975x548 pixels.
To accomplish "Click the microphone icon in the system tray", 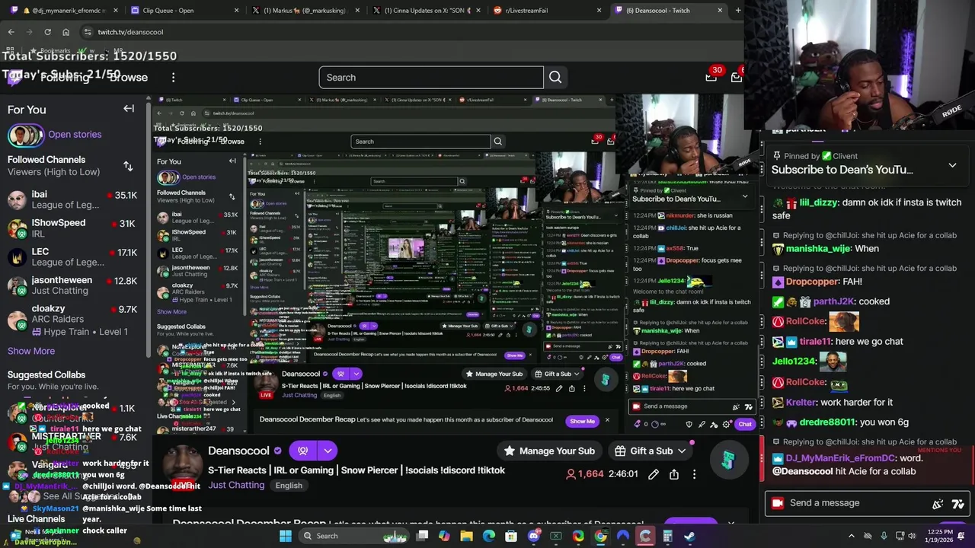I will pyautogui.click(x=884, y=536).
